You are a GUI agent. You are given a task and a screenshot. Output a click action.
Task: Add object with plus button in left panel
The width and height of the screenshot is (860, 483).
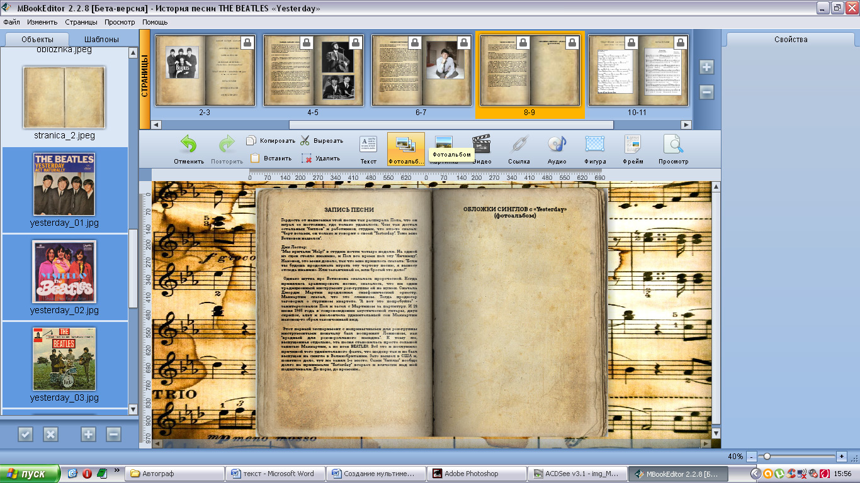tap(88, 434)
